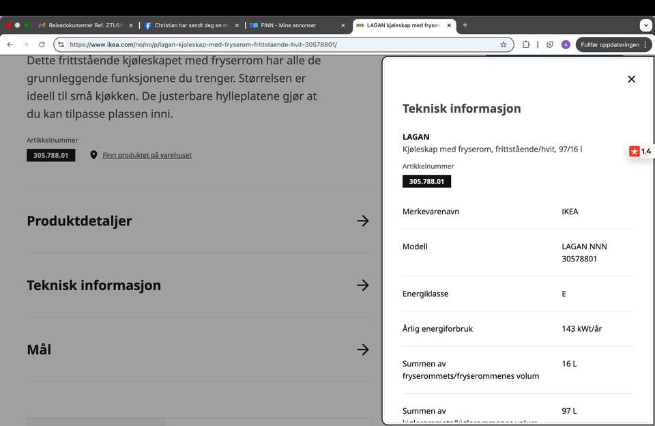Bookmark this page with the star icon
Image resolution: width=655 pixels, height=426 pixels.
[504, 44]
